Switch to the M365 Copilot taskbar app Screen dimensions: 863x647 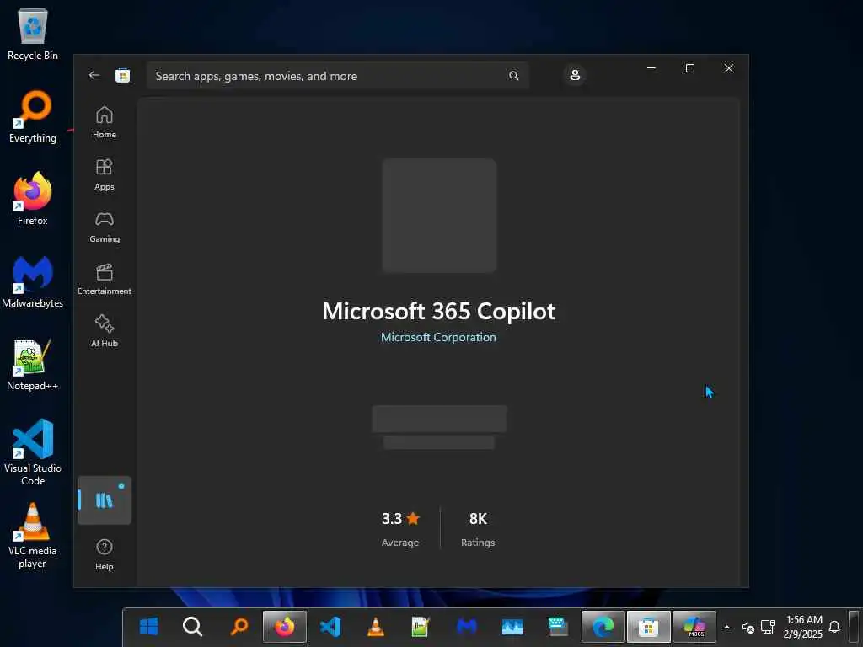point(694,627)
